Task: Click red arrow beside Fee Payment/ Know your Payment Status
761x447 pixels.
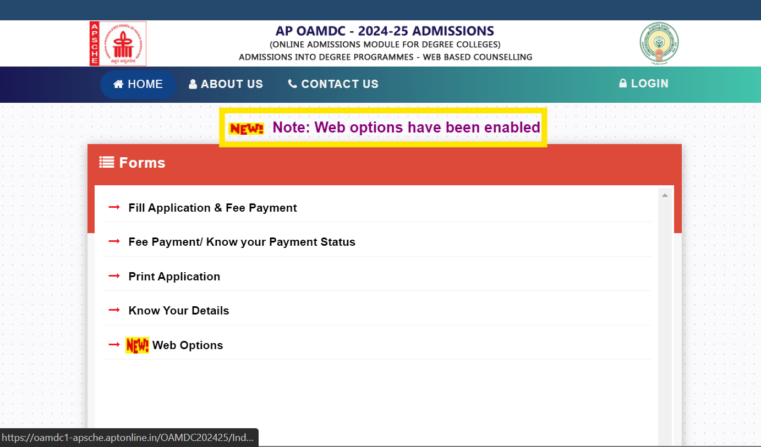Action: (114, 241)
